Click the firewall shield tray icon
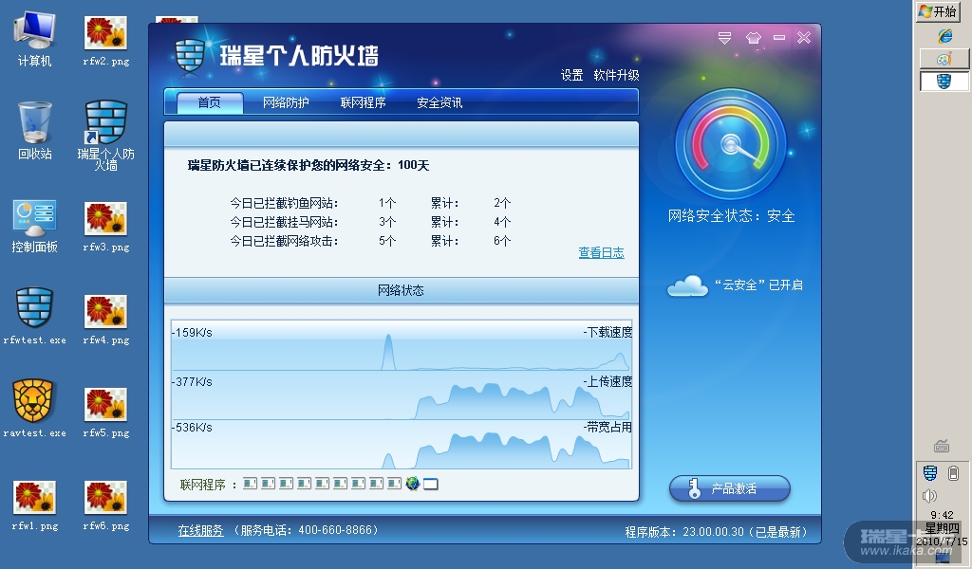The image size is (972, 569). (x=930, y=473)
